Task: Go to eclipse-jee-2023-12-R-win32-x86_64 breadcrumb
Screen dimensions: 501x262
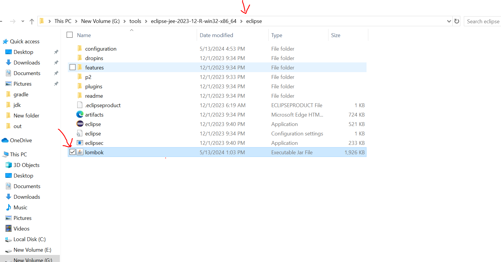Action: click(193, 21)
